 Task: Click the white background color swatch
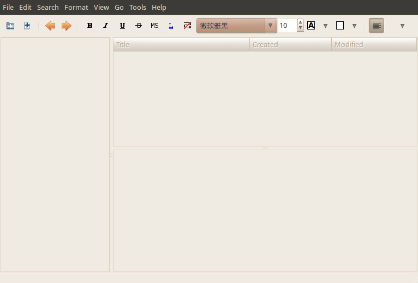tap(340, 26)
